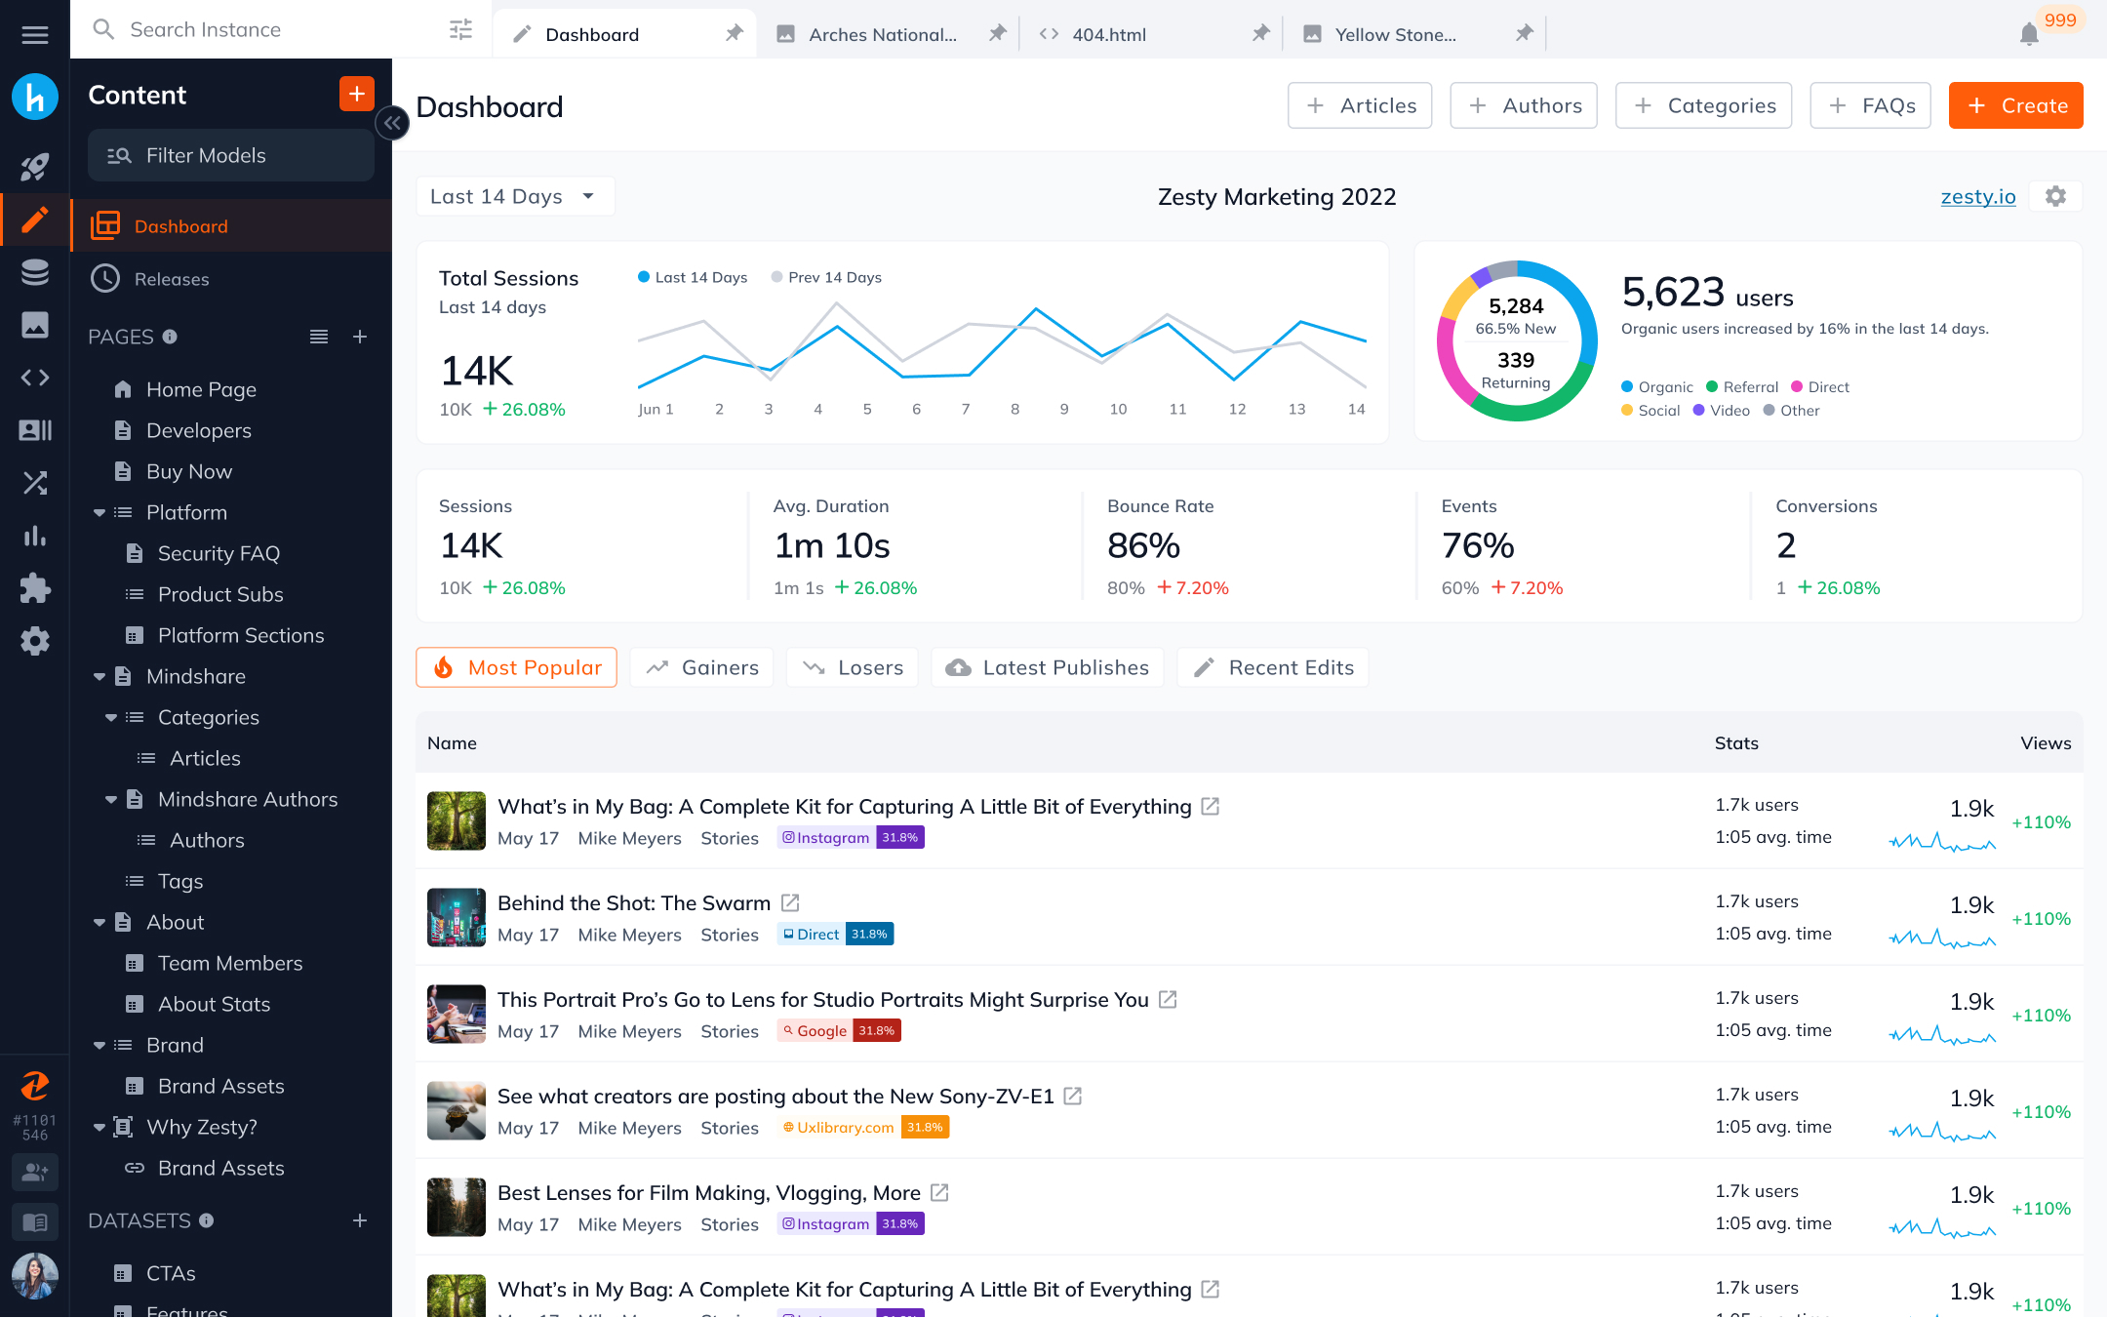The image size is (2108, 1318).
Task: Open Leads using the contact card icon
Action: point(34,430)
